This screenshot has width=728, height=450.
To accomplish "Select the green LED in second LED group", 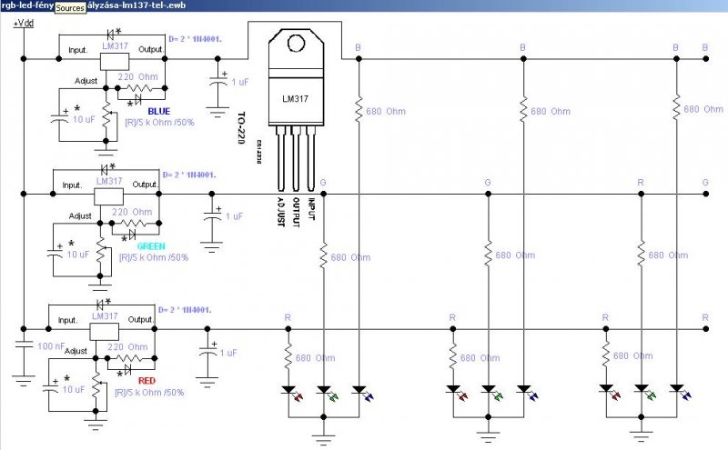I will (x=491, y=392).
